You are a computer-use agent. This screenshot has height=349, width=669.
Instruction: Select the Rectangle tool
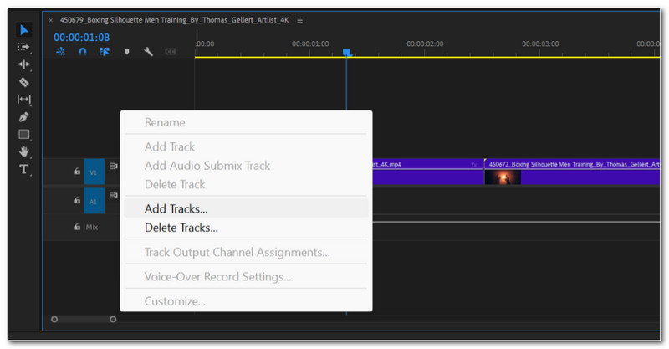(x=24, y=135)
